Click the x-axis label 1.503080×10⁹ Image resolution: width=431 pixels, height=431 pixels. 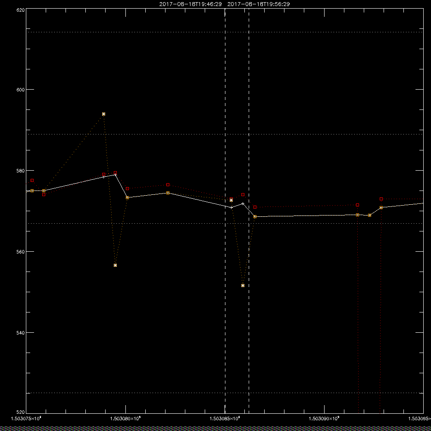click(x=125, y=419)
